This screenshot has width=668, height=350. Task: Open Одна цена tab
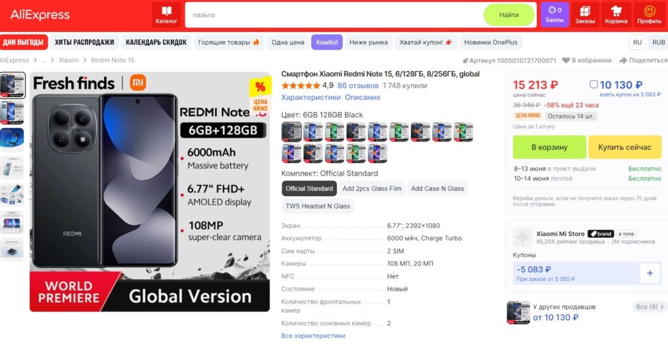(288, 42)
